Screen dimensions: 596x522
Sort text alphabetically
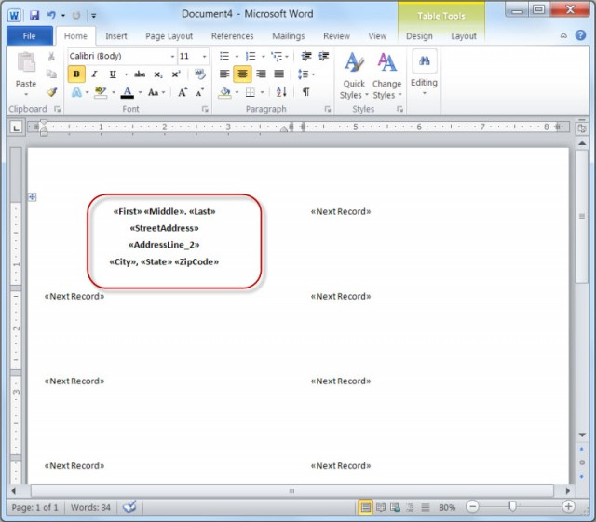(x=281, y=92)
